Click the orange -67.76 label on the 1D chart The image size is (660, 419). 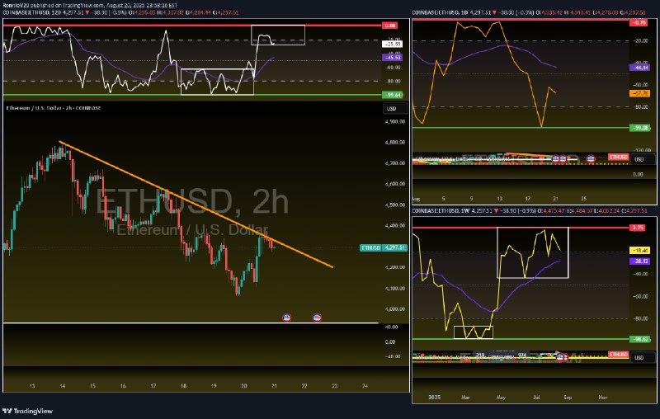point(640,93)
